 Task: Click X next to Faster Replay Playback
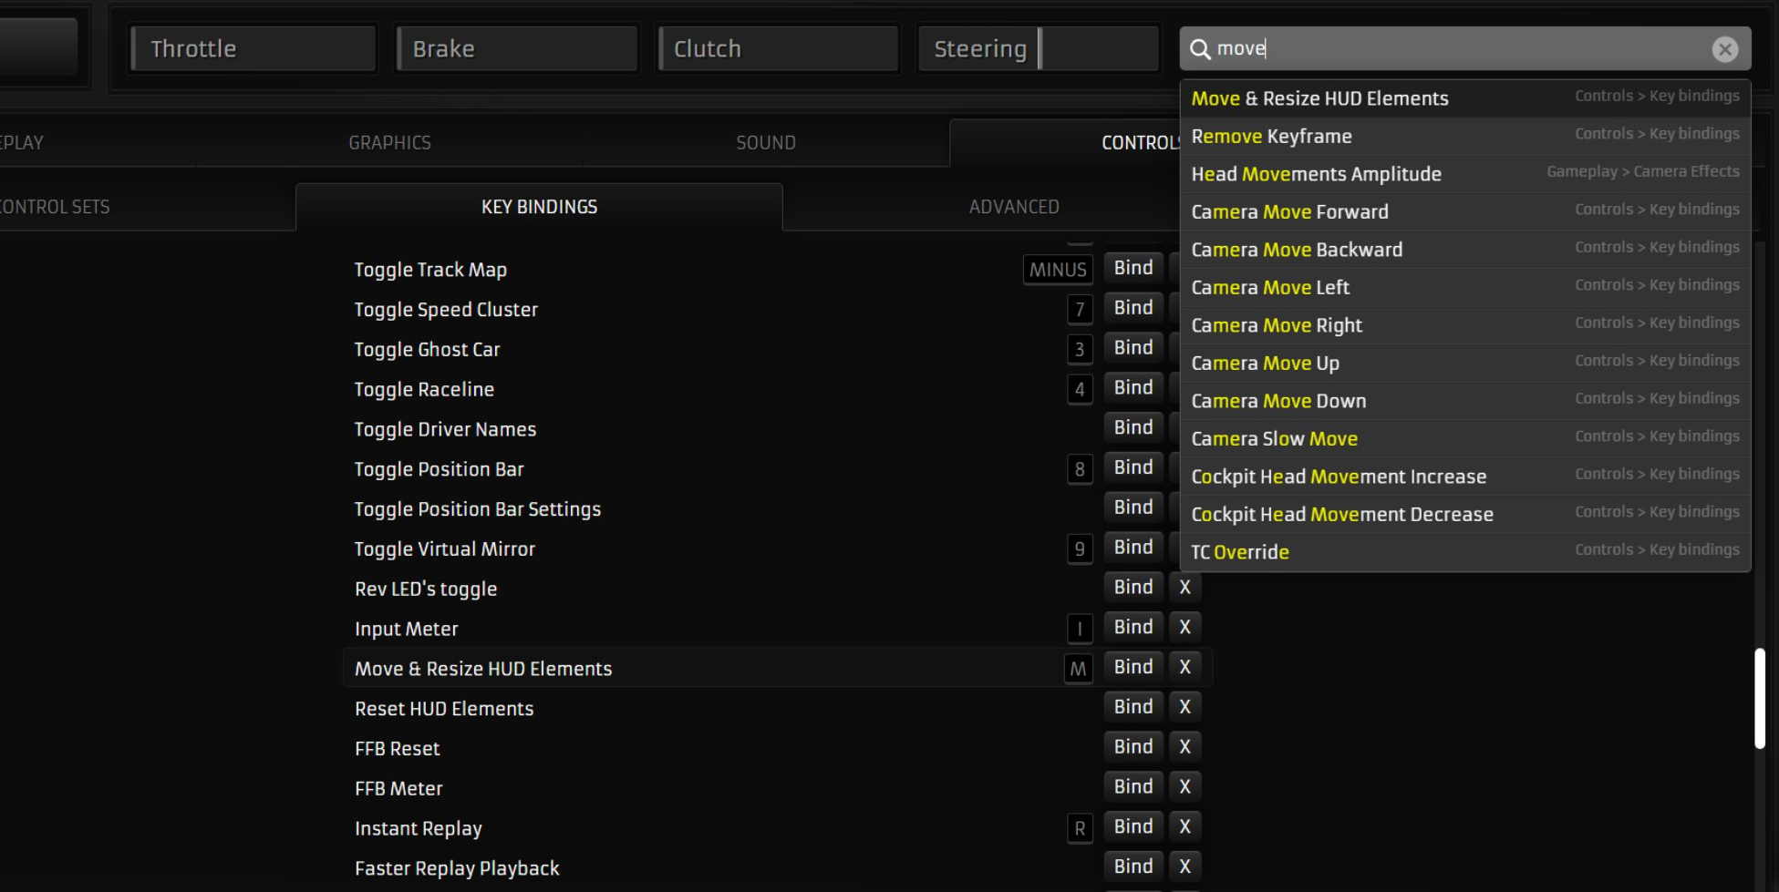[1184, 866]
